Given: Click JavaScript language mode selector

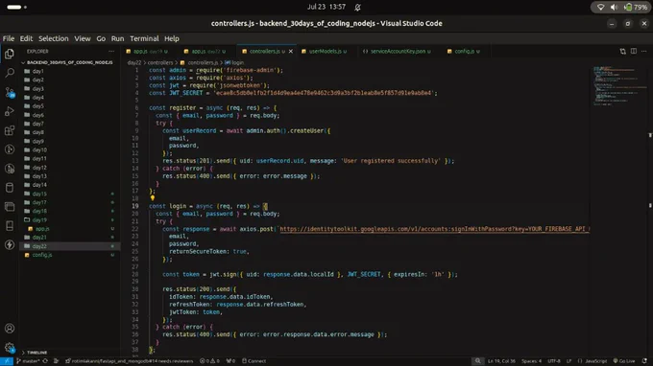Looking at the screenshot, I should pyautogui.click(x=596, y=361).
